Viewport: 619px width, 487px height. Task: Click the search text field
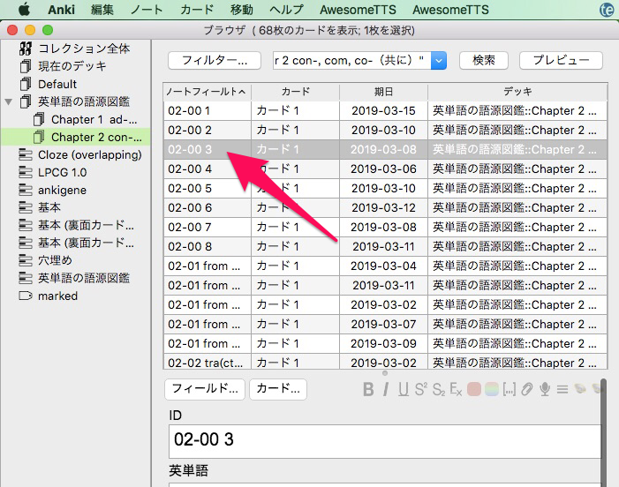coord(351,60)
